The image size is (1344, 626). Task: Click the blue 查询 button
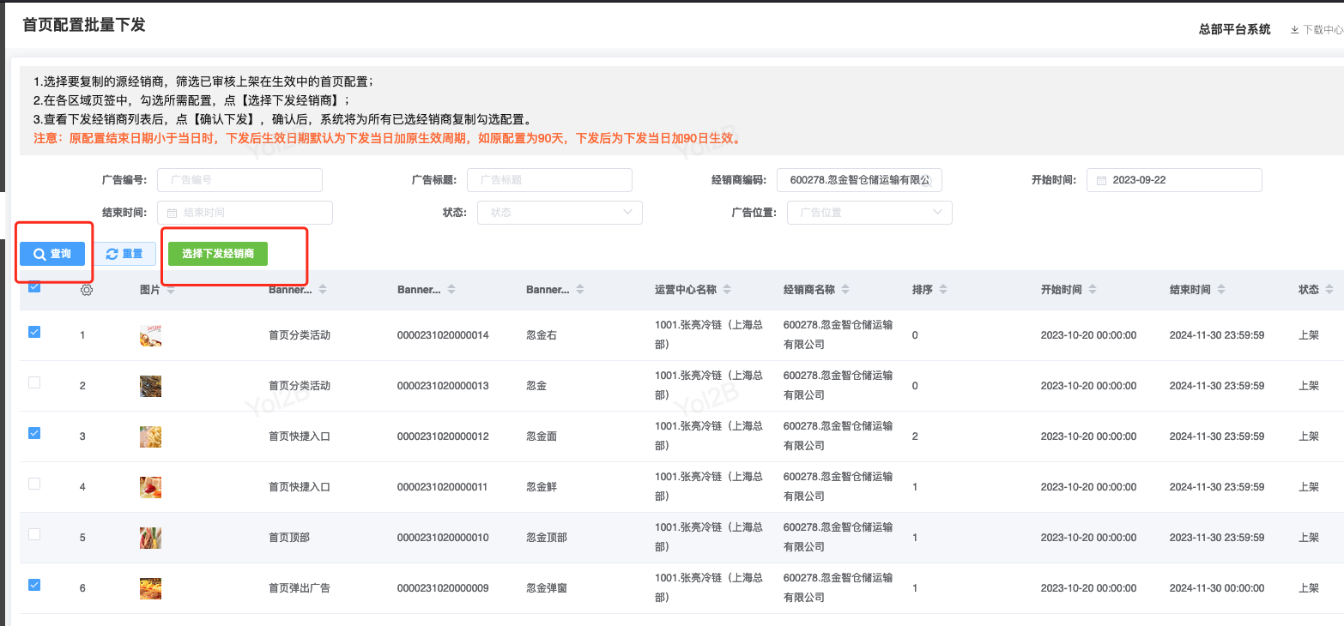52,254
